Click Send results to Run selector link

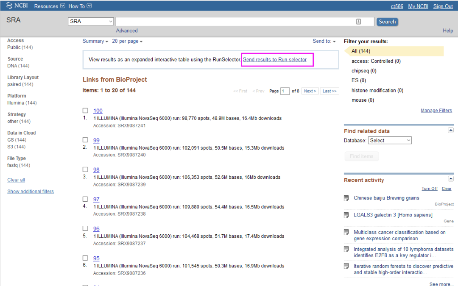274,60
